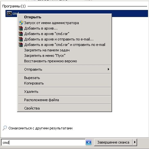The image size is (149, 149).
Task: Select Добавить в архив "cmd.rar" и отправить по e-mail
Action: point(65,45)
